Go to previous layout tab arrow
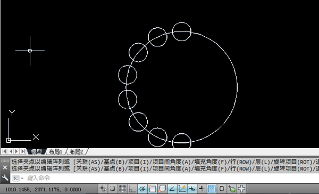Viewport: 319px width, 194px height. tap(11, 151)
